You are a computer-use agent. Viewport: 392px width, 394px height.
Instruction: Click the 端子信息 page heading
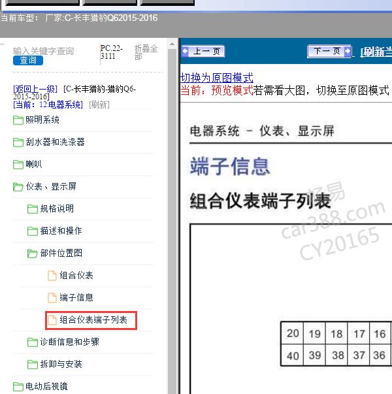(230, 166)
